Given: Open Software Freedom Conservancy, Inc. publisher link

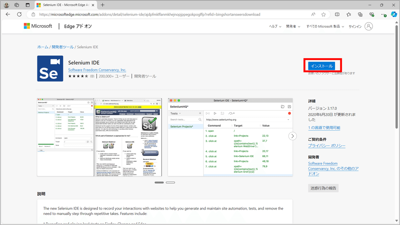Looking at the screenshot, I should point(97,70).
